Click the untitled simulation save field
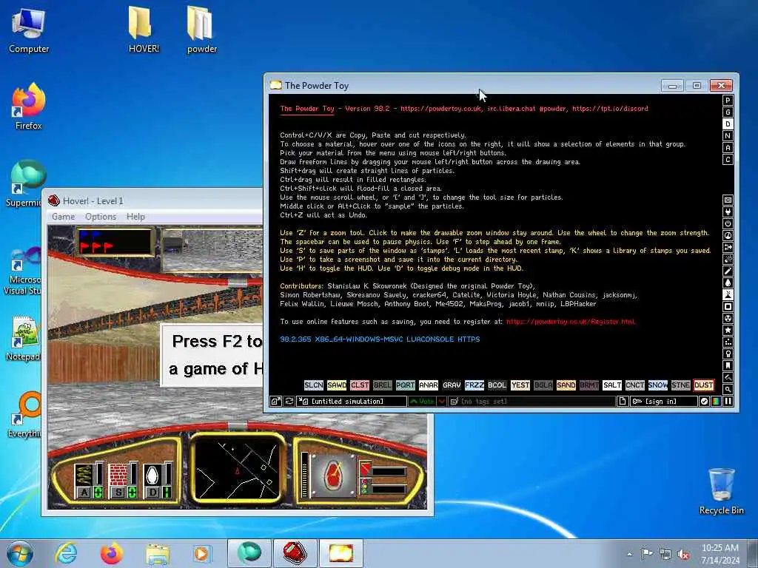 [352, 402]
